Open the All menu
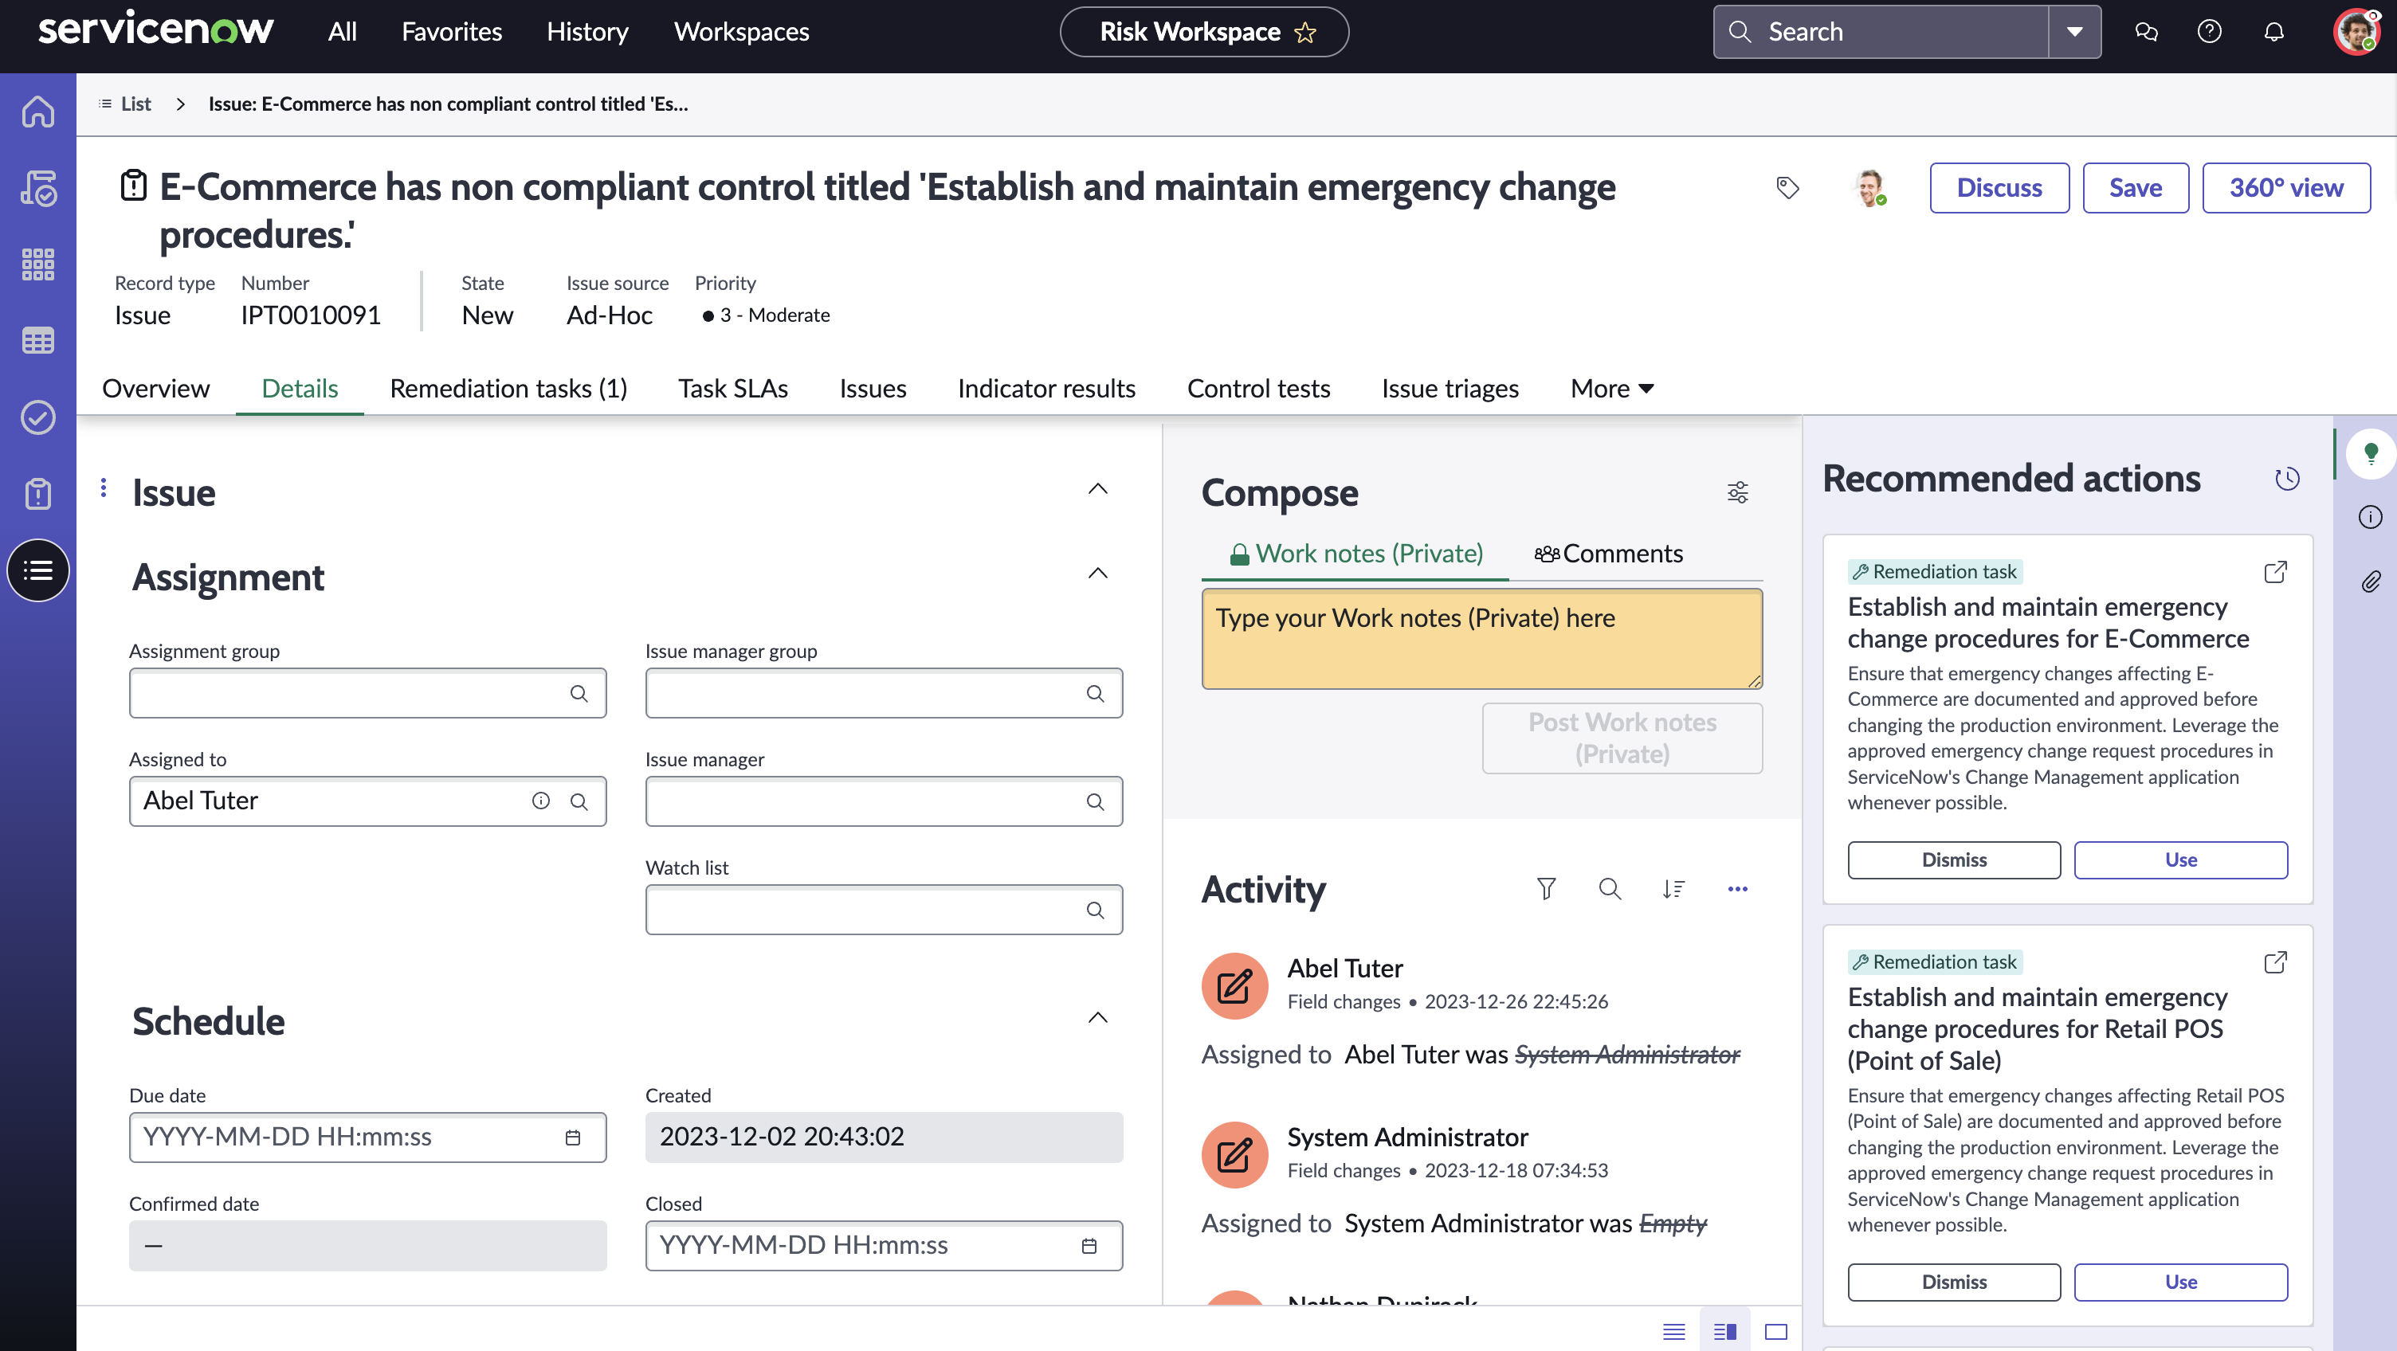2397x1351 pixels. 342,33
